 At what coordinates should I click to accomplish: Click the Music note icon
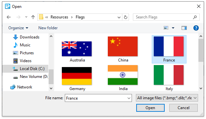[x=15, y=45]
